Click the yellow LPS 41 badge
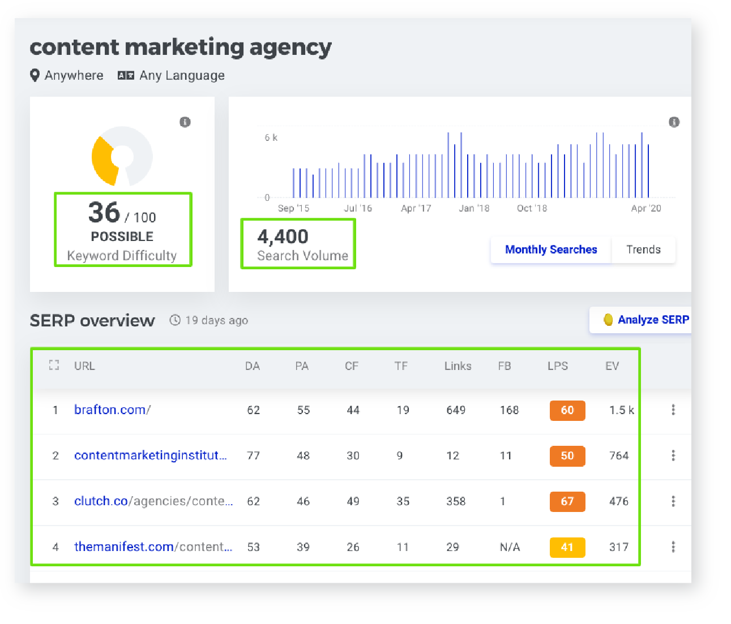Image resolution: width=731 pixels, height=624 pixels. (567, 547)
